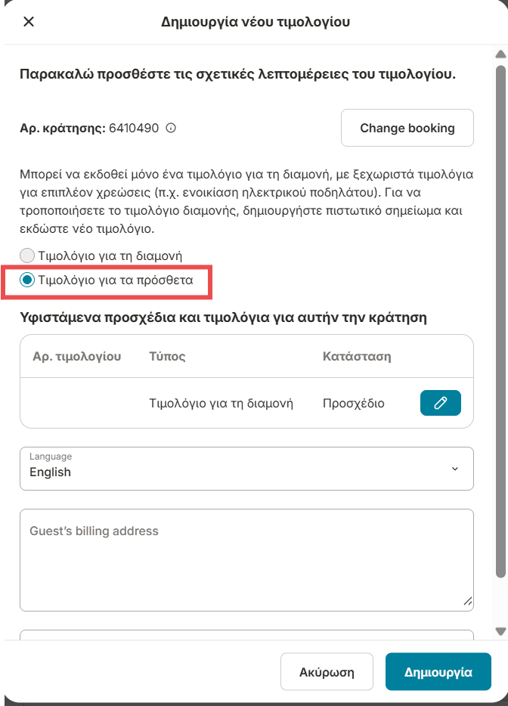508x706 pixels.
Task: Open the Language dropdown showing English
Action: [x=246, y=469]
